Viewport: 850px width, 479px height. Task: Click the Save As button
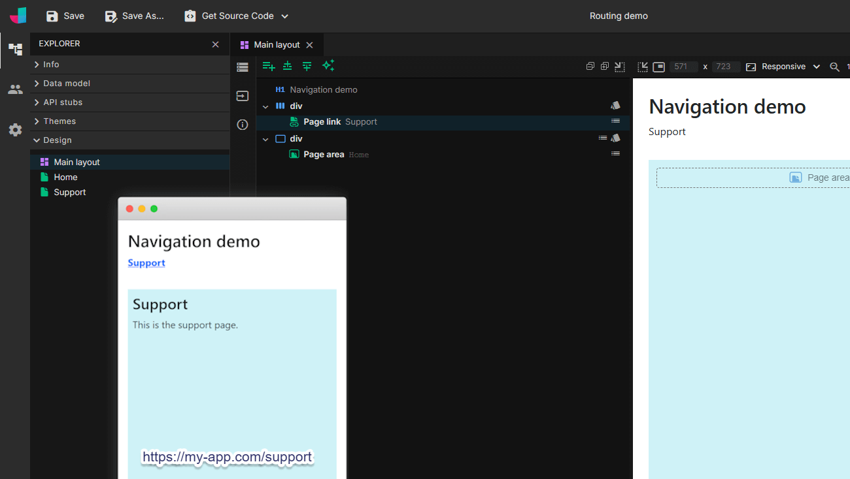pyautogui.click(x=135, y=16)
